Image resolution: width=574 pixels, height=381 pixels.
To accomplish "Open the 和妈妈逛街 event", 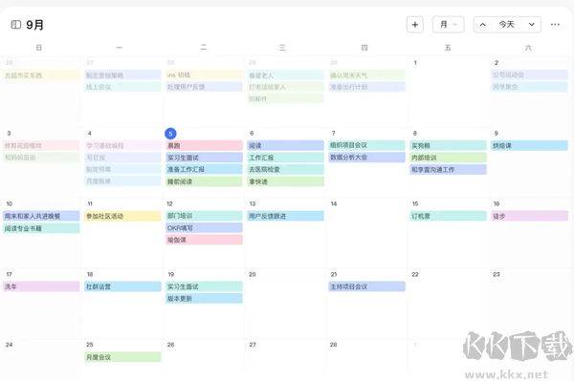I will pos(41,158).
